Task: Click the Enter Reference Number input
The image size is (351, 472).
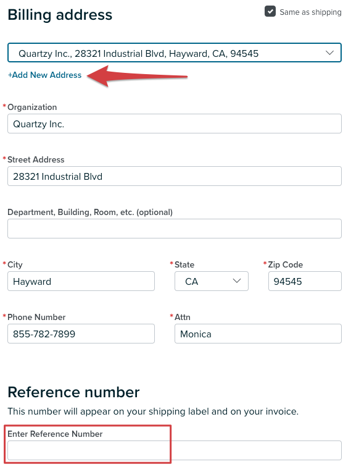Action: click(x=175, y=450)
